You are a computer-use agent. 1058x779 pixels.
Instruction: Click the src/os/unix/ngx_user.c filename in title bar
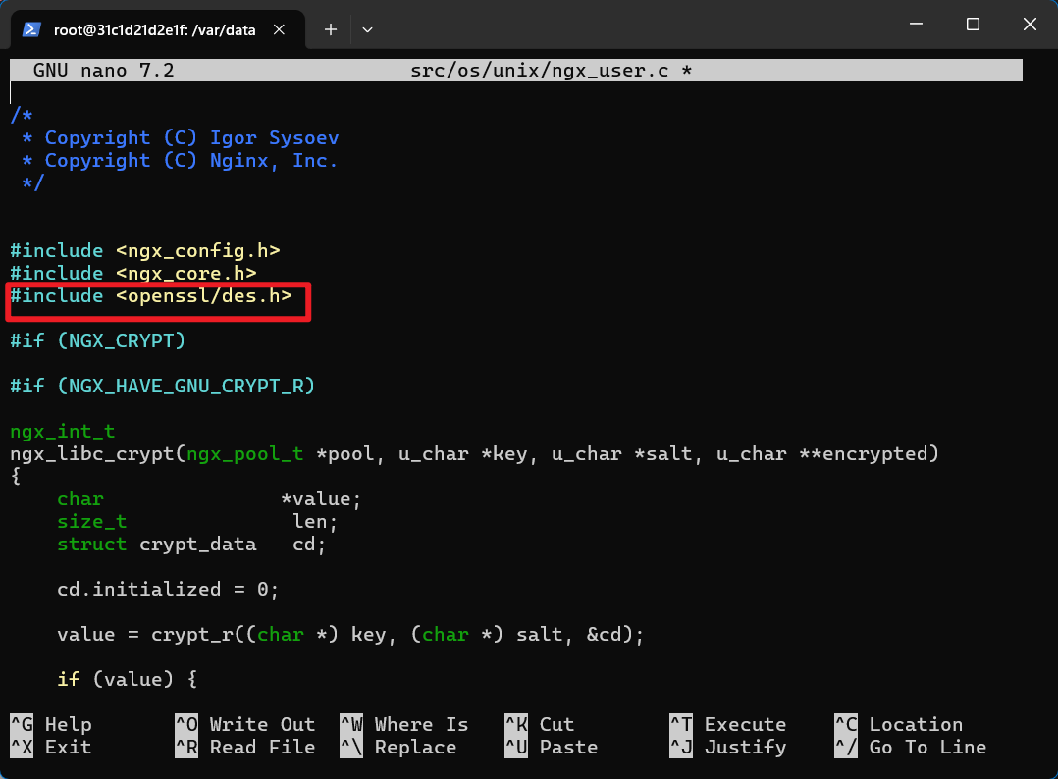tap(539, 70)
